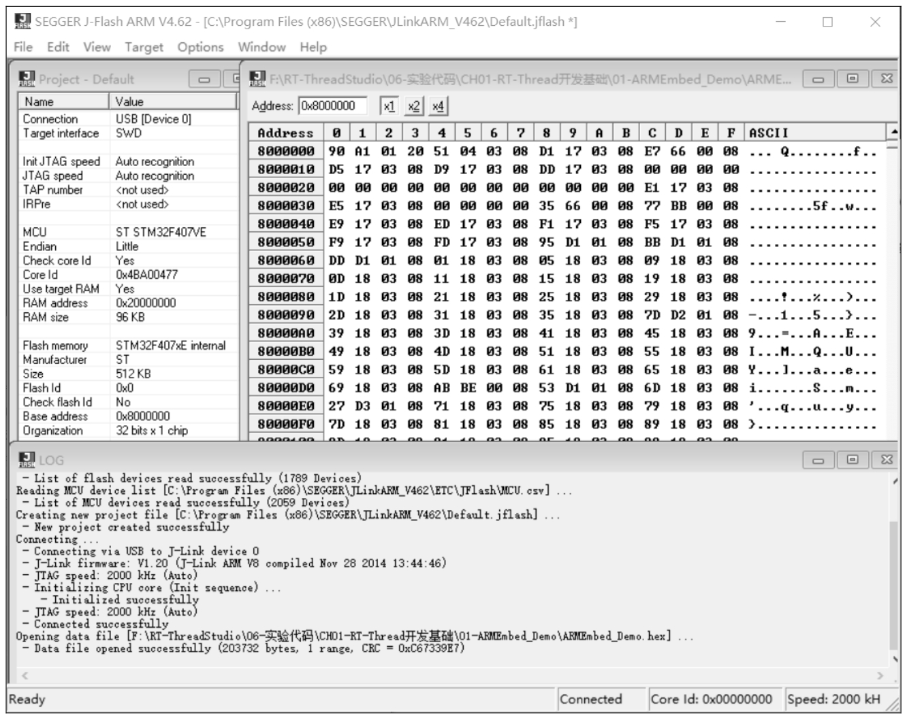Minimize the Project panel window
The height and width of the screenshot is (719, 907).
[204, 80]
